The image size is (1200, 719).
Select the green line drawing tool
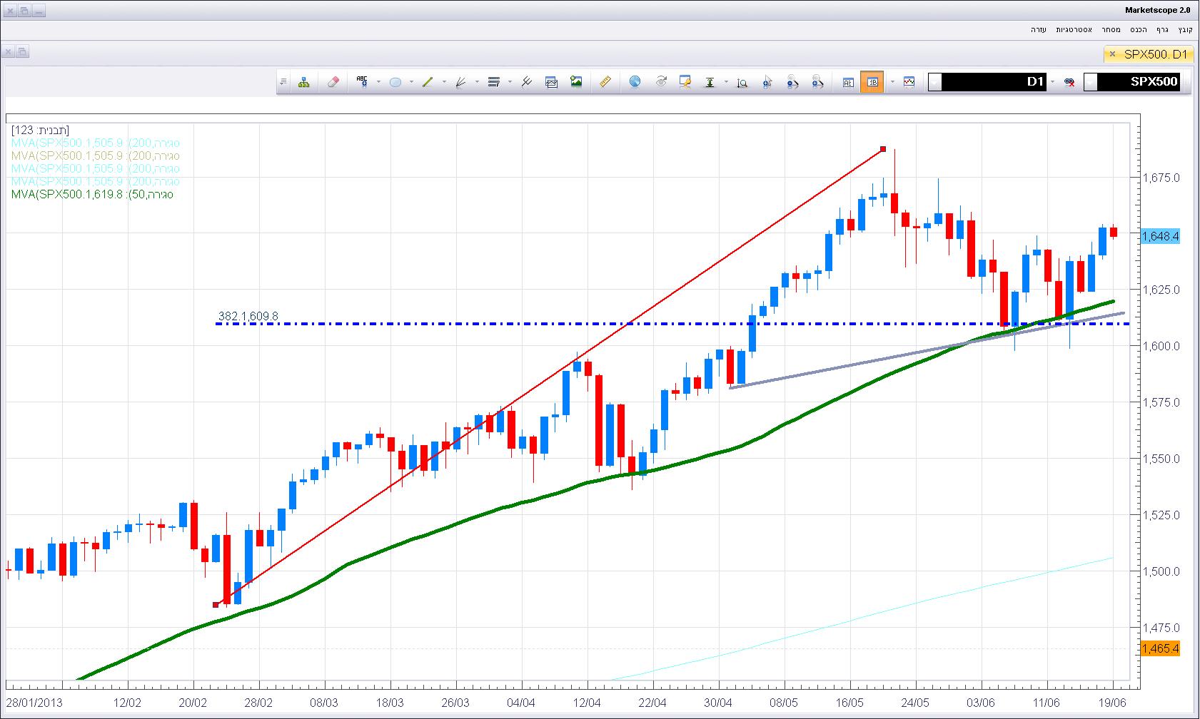pyautogui.click(x=428, y=82)
